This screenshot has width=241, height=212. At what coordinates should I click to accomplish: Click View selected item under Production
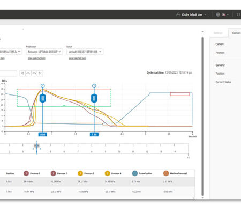tap(36, 59)
